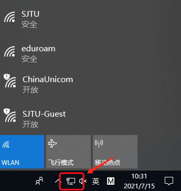Click the ChinaUnicom open network shield icon
The height and width of the screenshot is (191, 181).
coord(7,76)
